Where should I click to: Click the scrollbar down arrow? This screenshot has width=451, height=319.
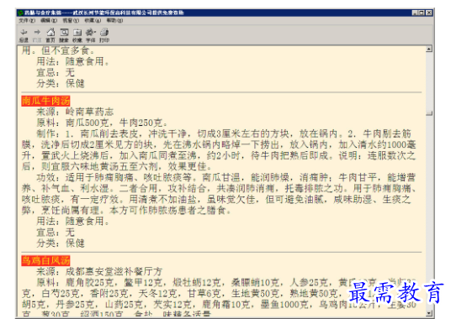click(x=429, y=313)
